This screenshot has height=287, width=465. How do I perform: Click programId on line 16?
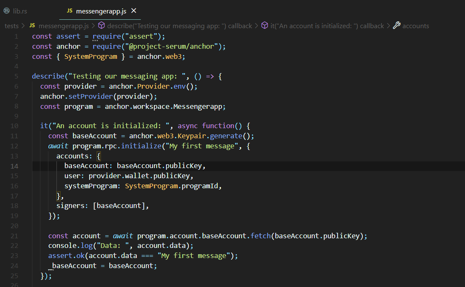(x=200, y=186)
